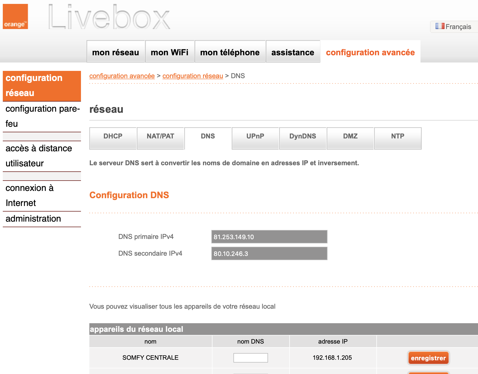
Task: Open the DMZ sub-tab
Action: click(350, 138)
